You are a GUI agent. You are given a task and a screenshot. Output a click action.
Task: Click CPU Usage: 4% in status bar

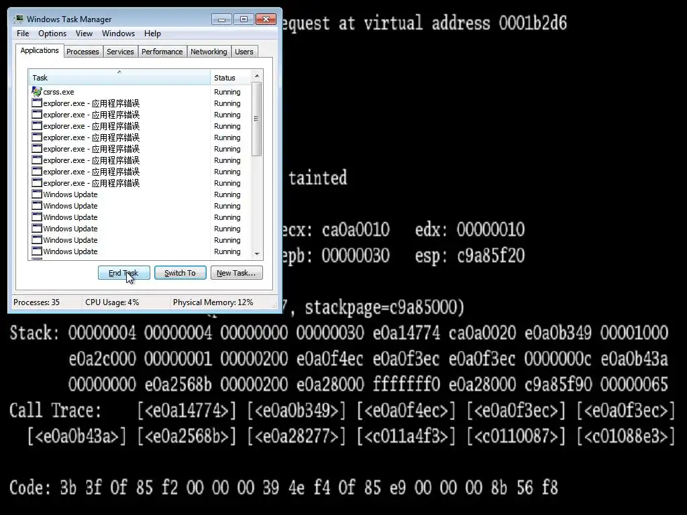click(112, 302)
